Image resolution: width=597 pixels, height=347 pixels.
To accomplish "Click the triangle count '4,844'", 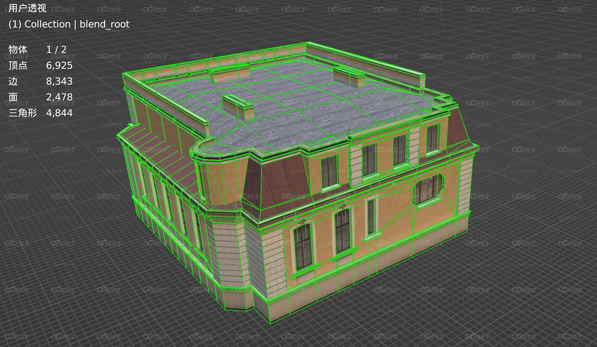I will click(x=59, y=113).
